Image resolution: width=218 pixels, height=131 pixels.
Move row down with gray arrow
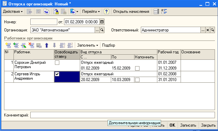[x=54, y=45]
